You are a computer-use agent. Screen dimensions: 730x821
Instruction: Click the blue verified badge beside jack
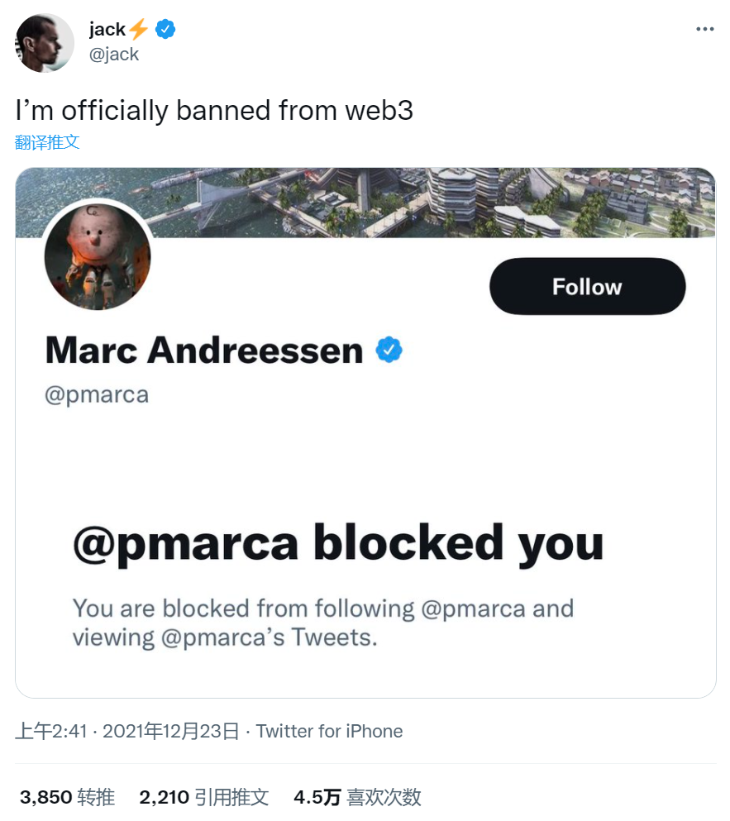(x=165, y=29)
